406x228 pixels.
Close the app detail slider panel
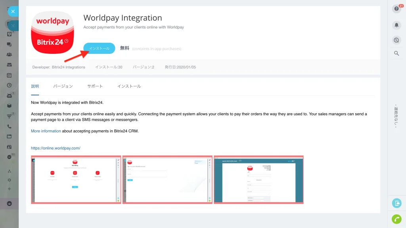(x=13, y=11)
